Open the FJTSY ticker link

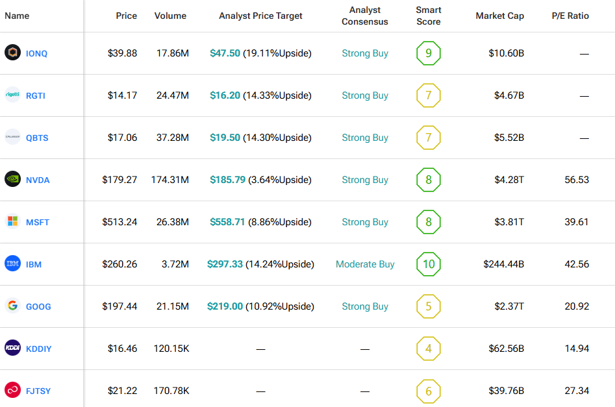38,391
